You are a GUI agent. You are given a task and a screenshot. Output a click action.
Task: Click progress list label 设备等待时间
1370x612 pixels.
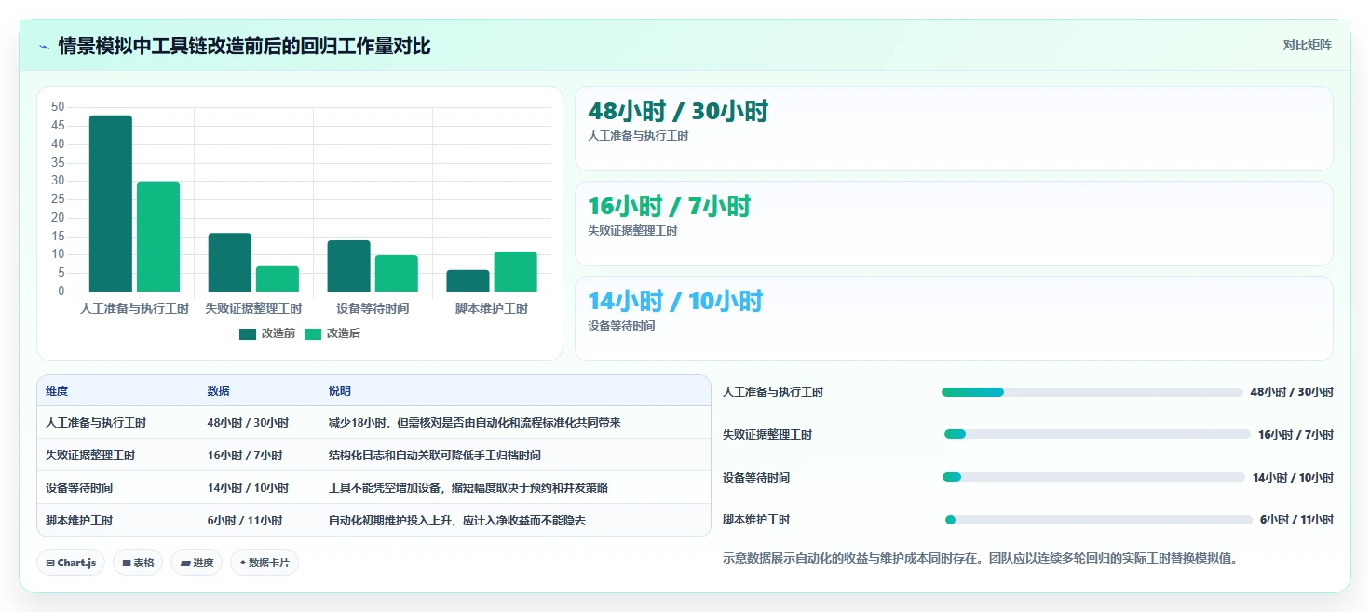pyautogui.click(x=756, y=477)
